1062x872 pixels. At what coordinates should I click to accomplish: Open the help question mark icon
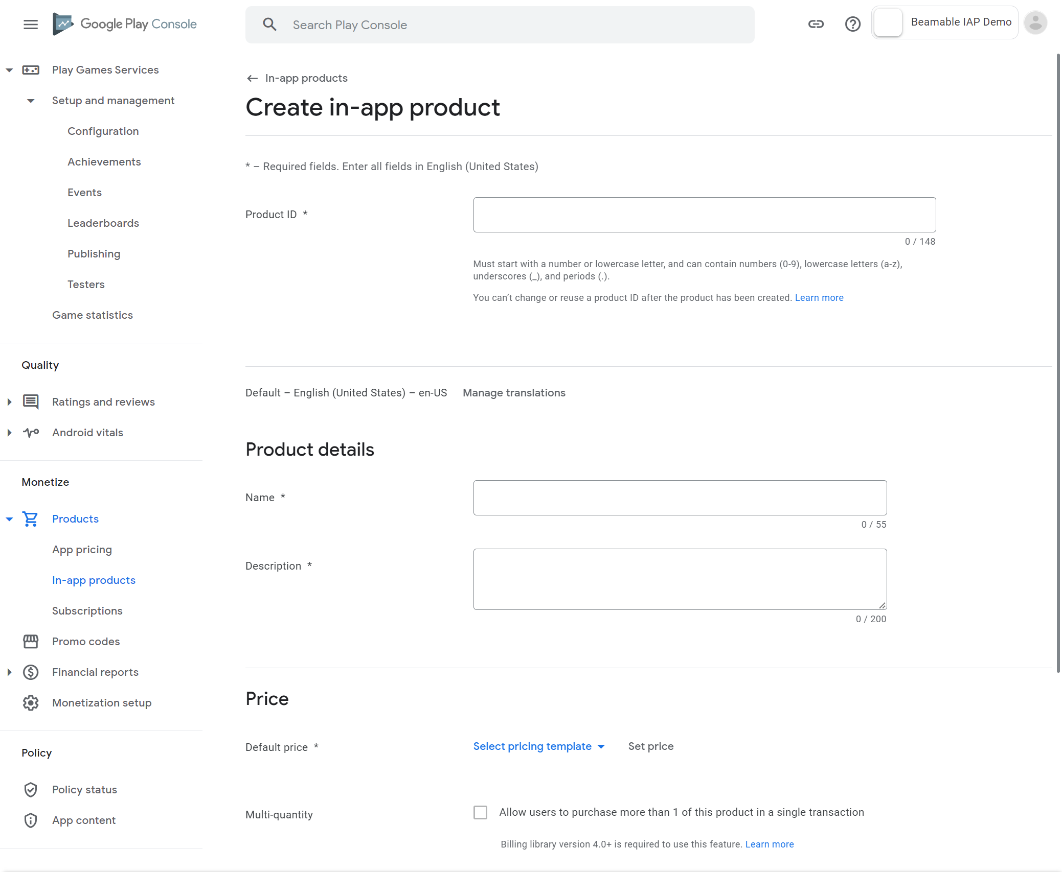click(x=852, y=24)
